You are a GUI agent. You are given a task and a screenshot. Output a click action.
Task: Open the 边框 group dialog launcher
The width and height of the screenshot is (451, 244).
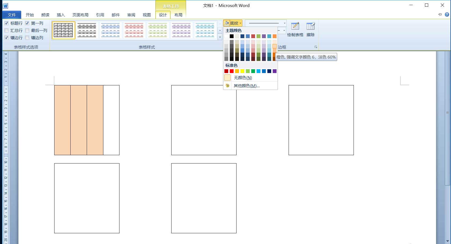(316, 47)
